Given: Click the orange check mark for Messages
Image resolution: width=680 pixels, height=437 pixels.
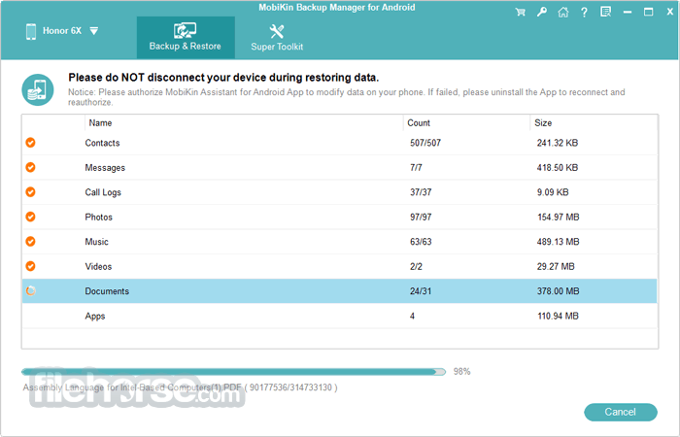Looking at the screenshot, I should pyautogui.click(x=30, y=167).
